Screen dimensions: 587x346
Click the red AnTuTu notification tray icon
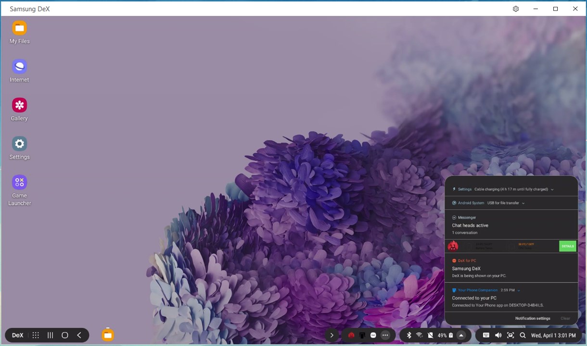pos(351,335)
